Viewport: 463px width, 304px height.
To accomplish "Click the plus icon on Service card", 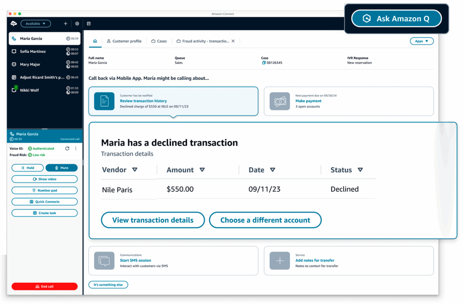I will tap(279, 261).
